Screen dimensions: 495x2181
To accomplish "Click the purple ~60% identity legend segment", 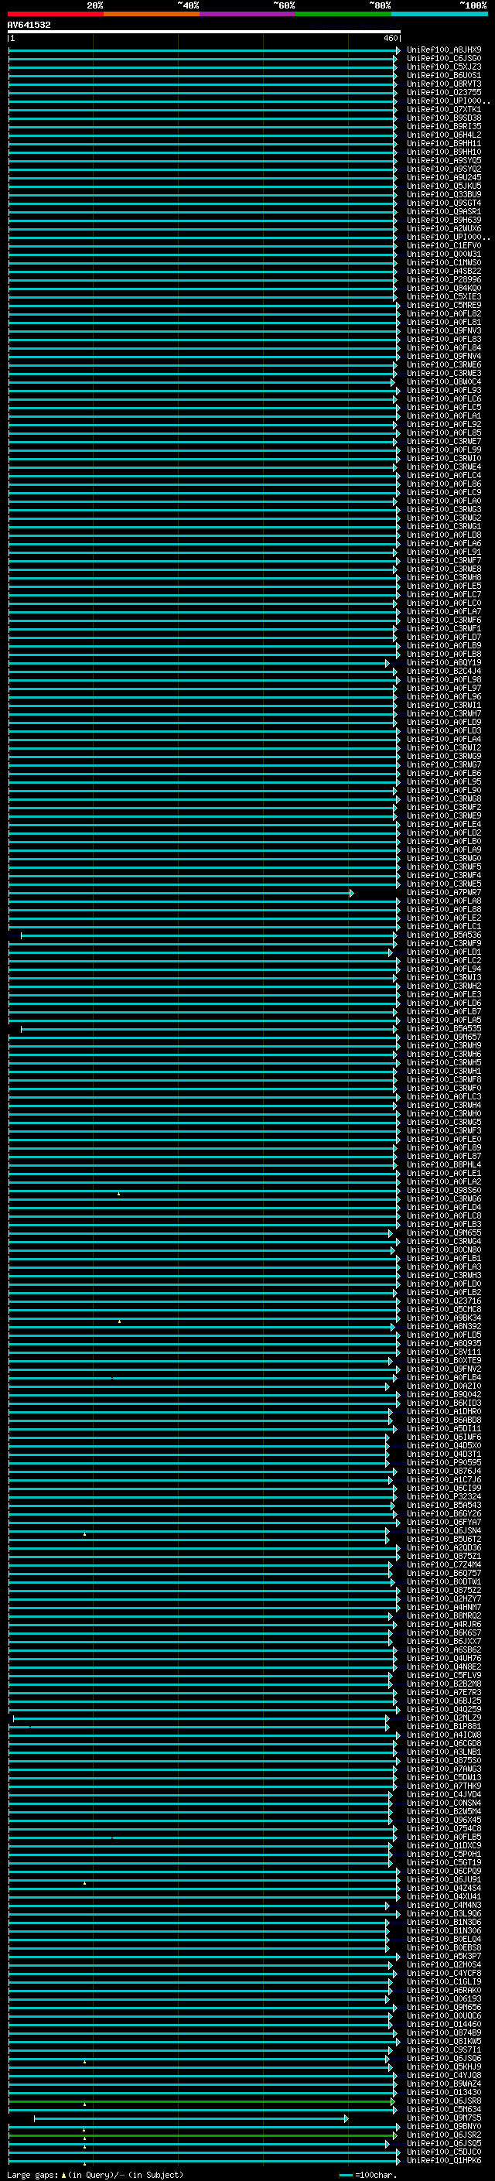I will tap(248, 14).
